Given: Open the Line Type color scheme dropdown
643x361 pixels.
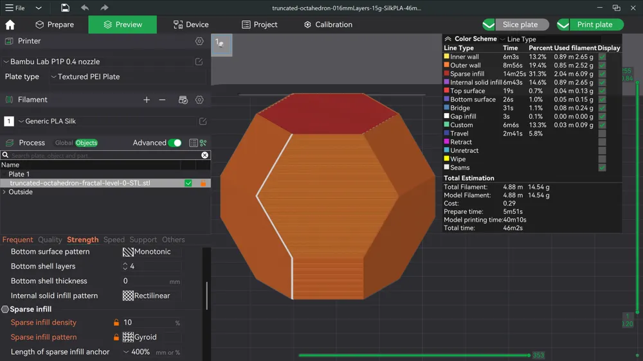Looking at the screenshot, I should [x=550, y=39].
